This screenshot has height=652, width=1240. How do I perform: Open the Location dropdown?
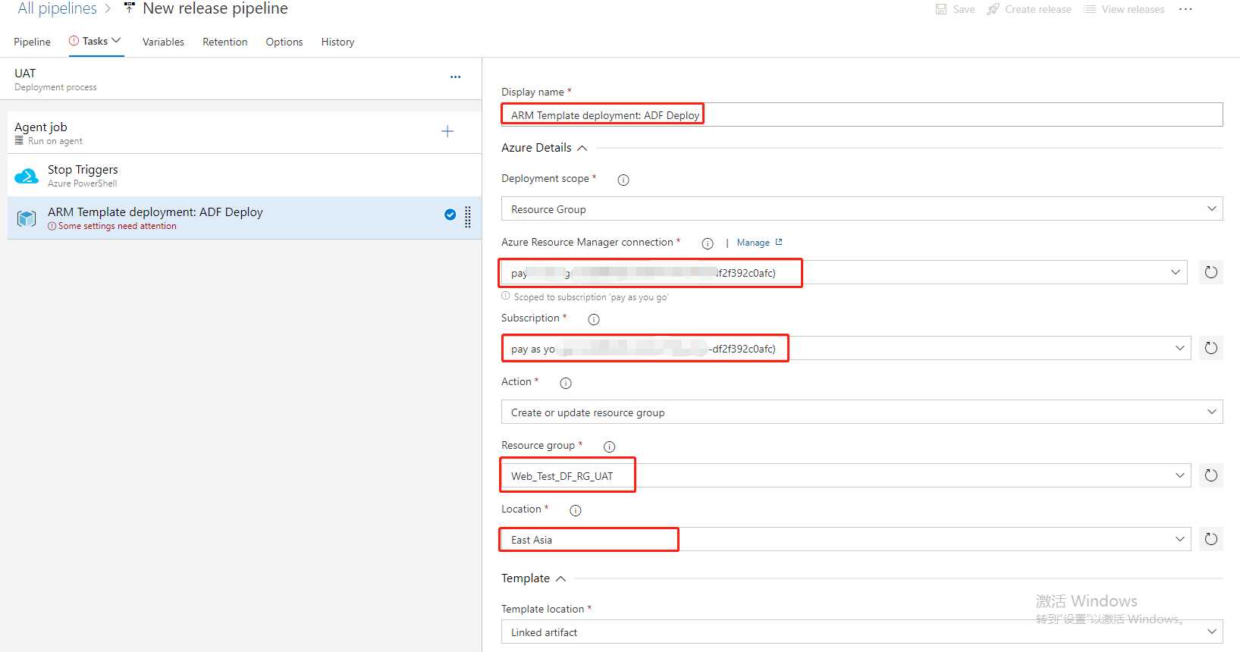846,540
